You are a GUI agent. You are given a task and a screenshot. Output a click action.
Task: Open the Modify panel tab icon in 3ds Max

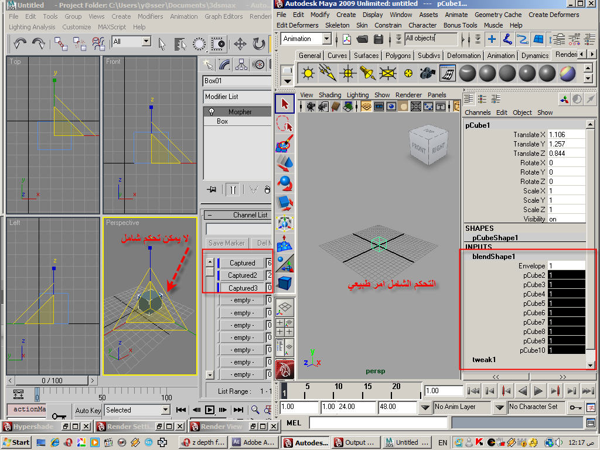coord(224,64)
